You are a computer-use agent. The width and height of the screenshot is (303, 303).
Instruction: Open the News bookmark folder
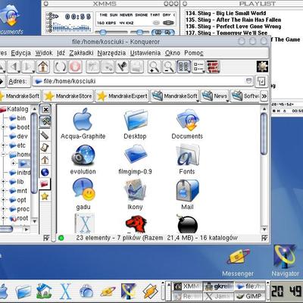point(214,96)
